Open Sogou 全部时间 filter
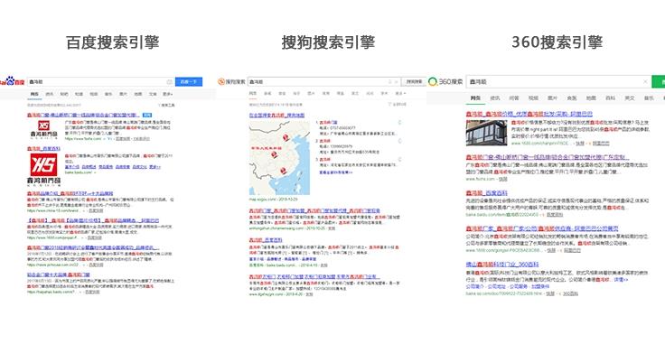Image resolution: width=665 pixels, height=344 pixels. pyautogui.click(x=397, y=104)
